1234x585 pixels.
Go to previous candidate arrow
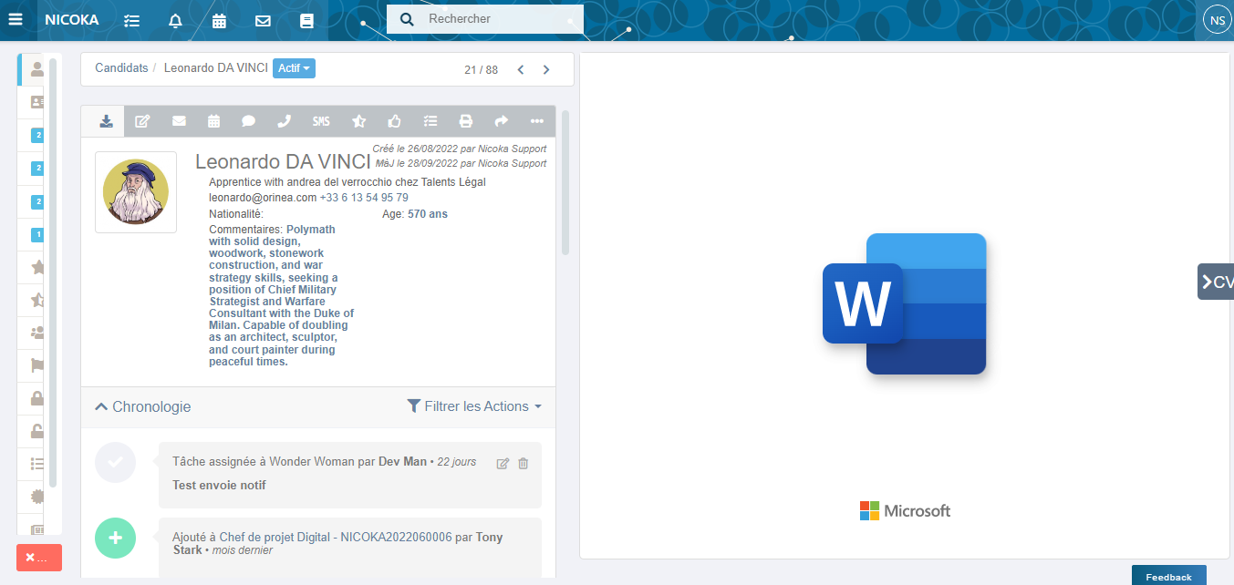click(x=521, y=69)
